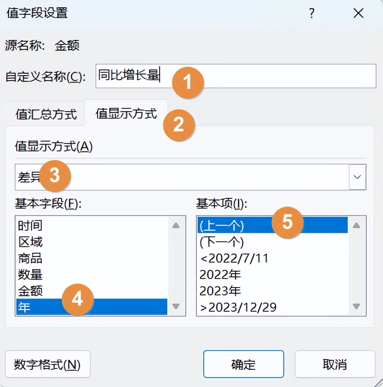Expand the 差异 calculation type selector
The image size is (383, 387).
click(357, 177)
